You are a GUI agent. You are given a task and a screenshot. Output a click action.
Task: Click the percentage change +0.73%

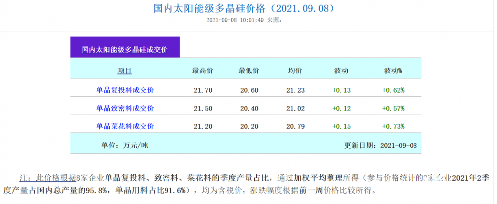tap(393, 126)
